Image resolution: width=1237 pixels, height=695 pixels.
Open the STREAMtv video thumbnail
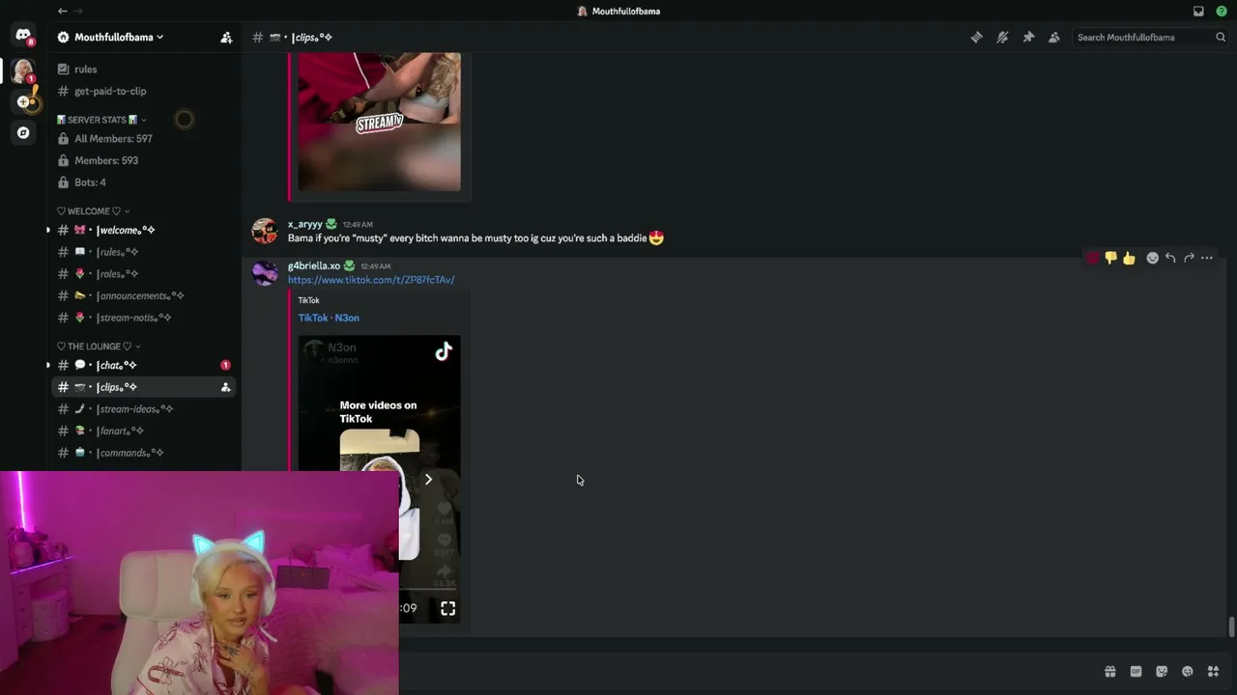[x=380, y=123]
